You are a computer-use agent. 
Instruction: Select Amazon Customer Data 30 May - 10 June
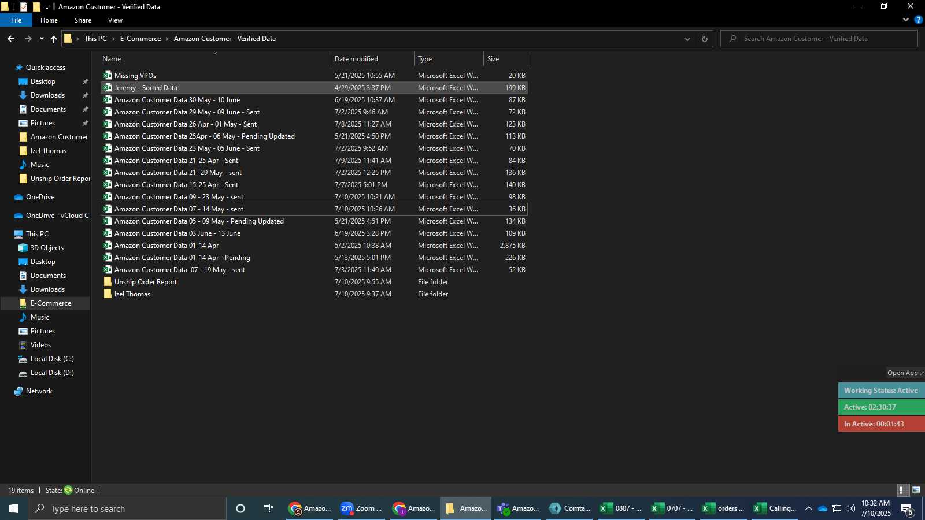(314, 100)
